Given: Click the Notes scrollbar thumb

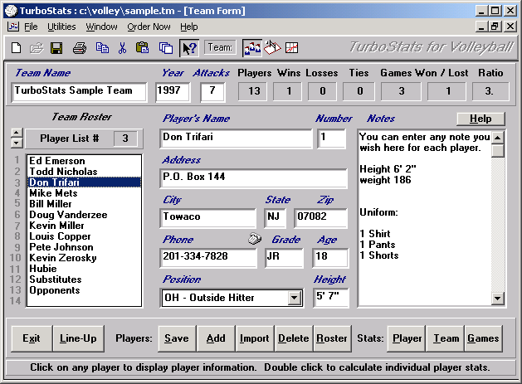Looking at the screenshot, I should pyautogui.click(x=497, y=150).
